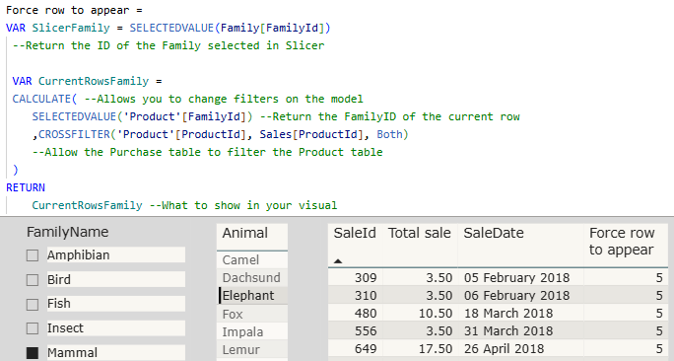674x361 pixels.
Task: Click the 'VAR CurrentRowsFamily =' line
Action: point(88,81)
